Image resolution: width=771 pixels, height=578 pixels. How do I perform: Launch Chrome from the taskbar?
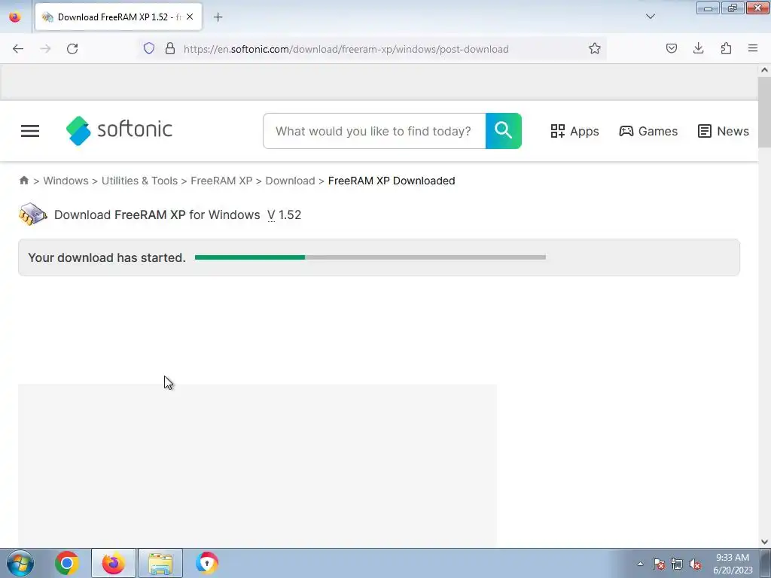(67, 563)
